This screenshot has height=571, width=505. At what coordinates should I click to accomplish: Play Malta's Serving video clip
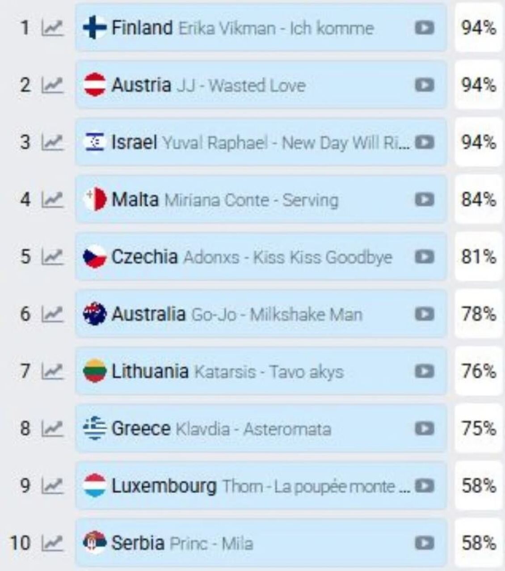pos(424,199)
